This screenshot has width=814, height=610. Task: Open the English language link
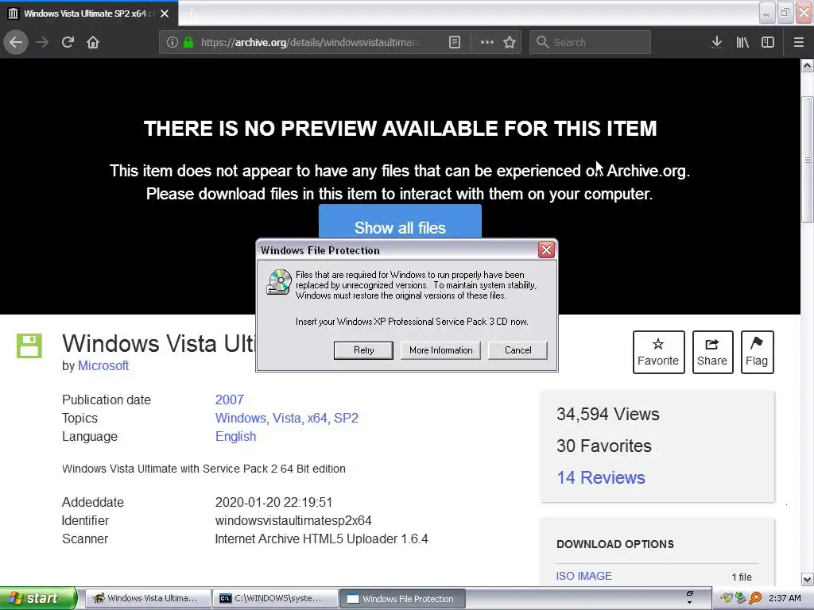coord(235,436)
